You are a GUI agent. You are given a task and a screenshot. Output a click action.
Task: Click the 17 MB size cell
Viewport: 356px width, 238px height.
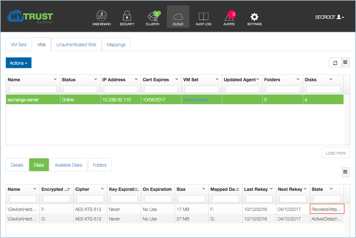(x=192, y=209)
